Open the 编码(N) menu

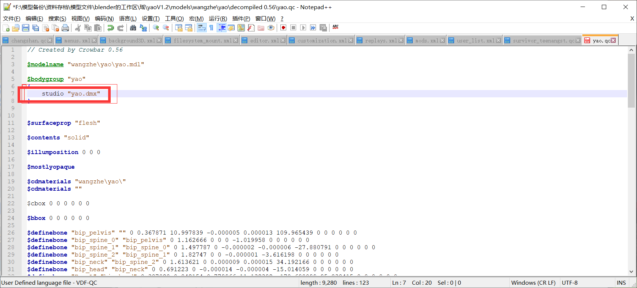pos(104,18)
